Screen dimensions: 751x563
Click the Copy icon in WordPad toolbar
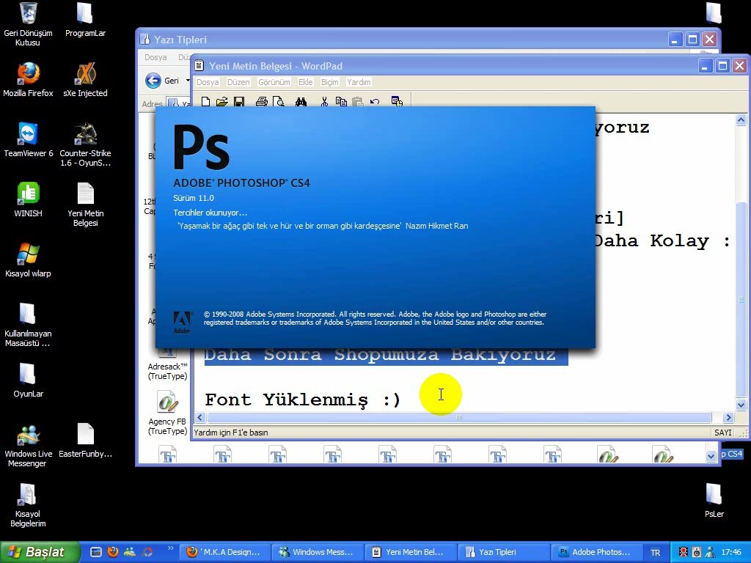click(x=341, y=101)
